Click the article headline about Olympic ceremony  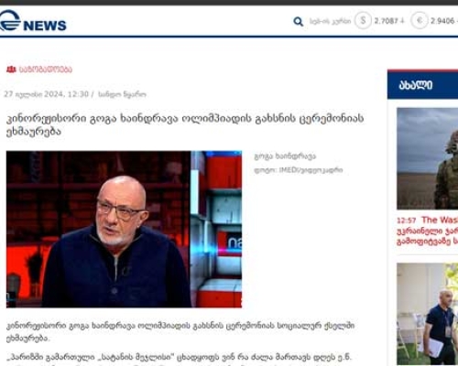(185, 124)
